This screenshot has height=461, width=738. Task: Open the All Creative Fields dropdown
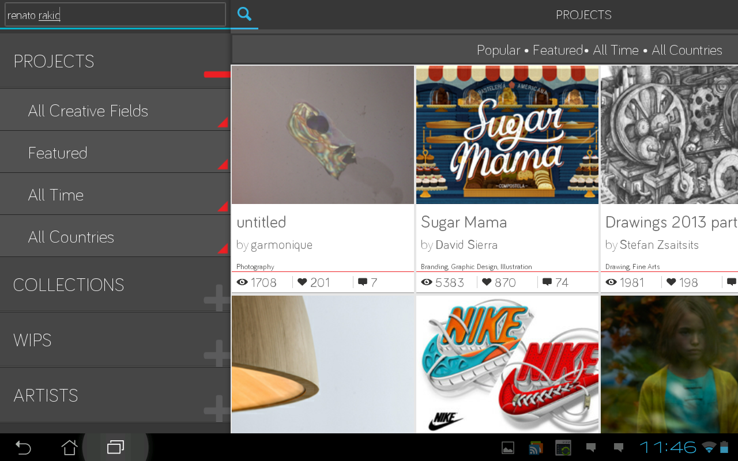tap(115, 111)
